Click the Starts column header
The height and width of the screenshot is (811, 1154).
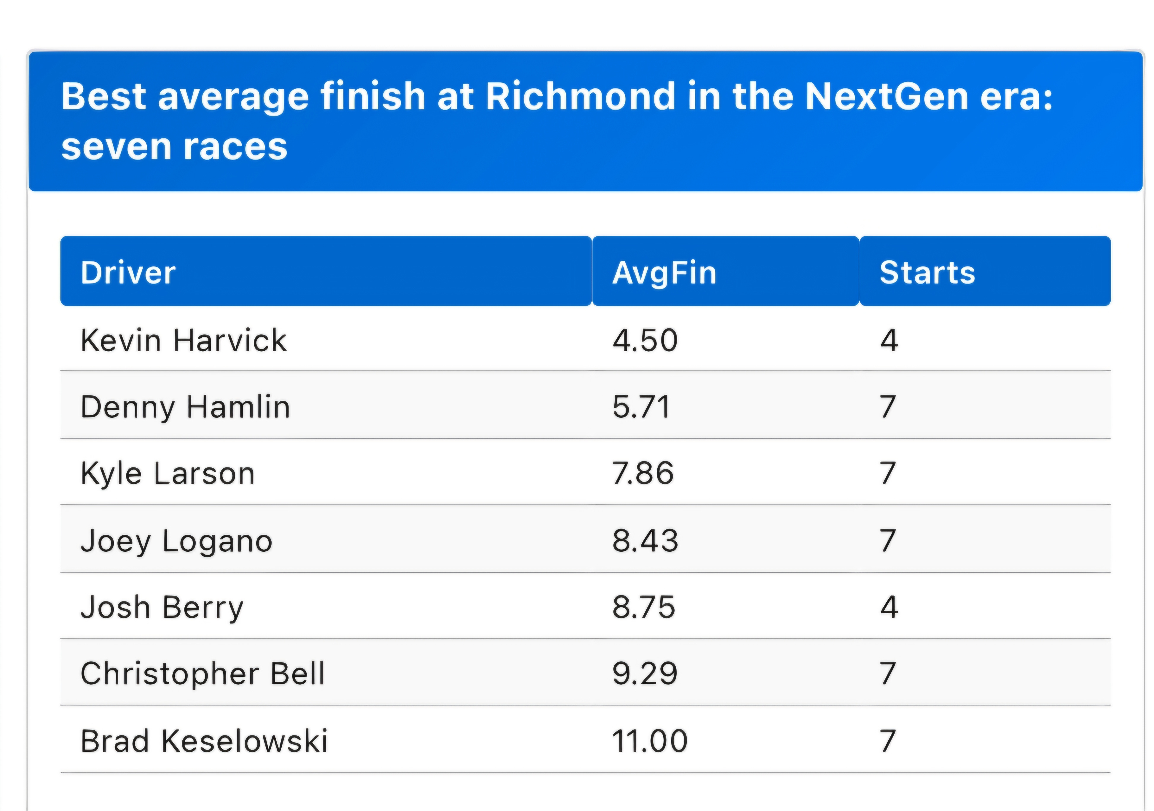[985, 271]
